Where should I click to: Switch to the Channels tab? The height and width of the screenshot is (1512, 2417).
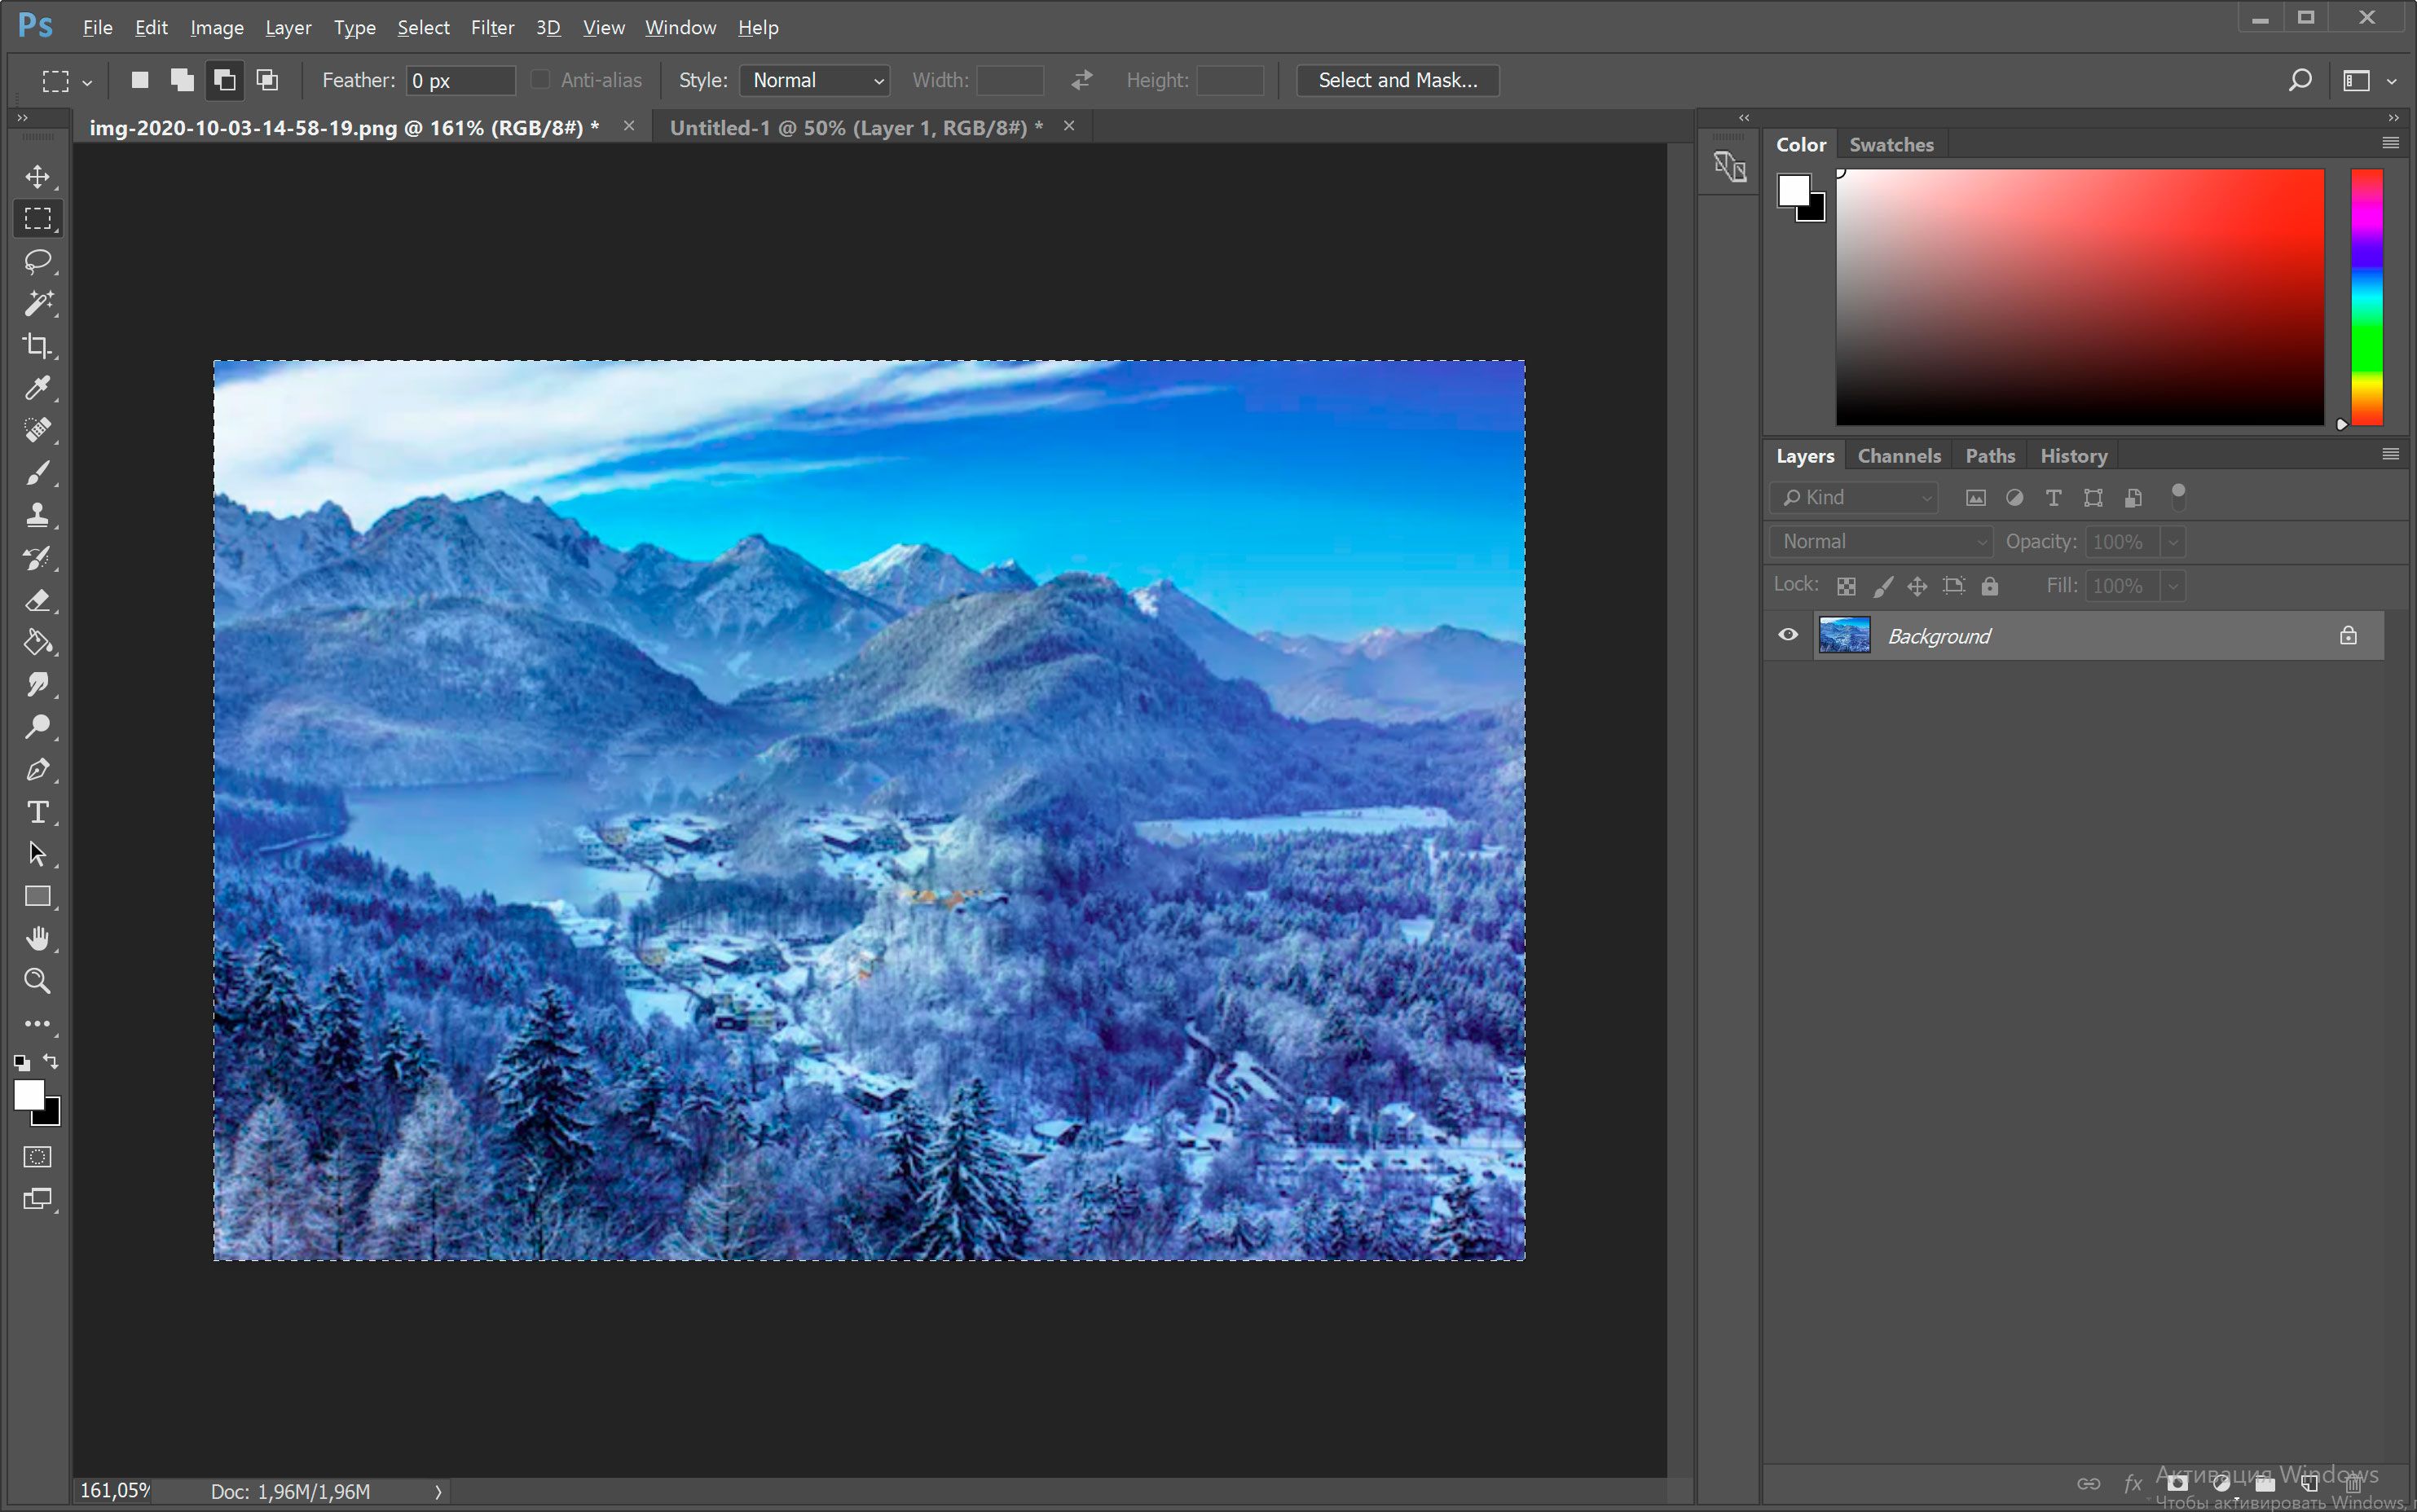tap(1898, 455)
